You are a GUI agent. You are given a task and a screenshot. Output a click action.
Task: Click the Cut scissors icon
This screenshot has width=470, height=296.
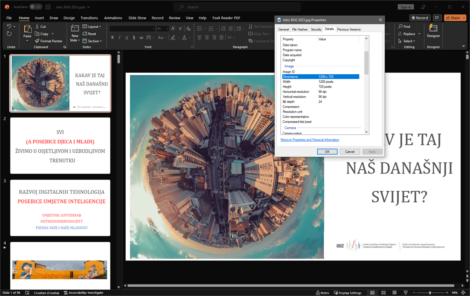[38, 27]
